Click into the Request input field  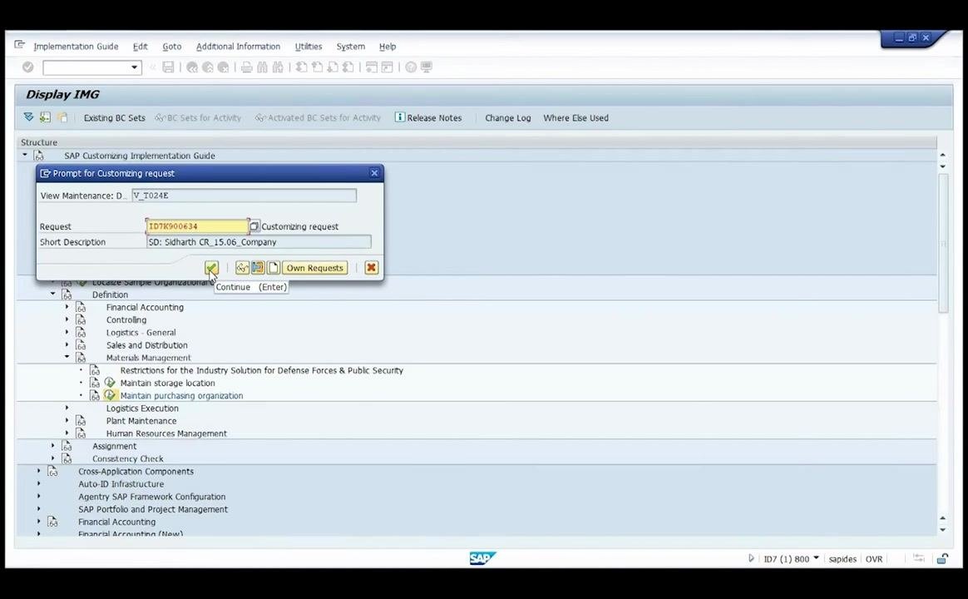pos(198,226)
